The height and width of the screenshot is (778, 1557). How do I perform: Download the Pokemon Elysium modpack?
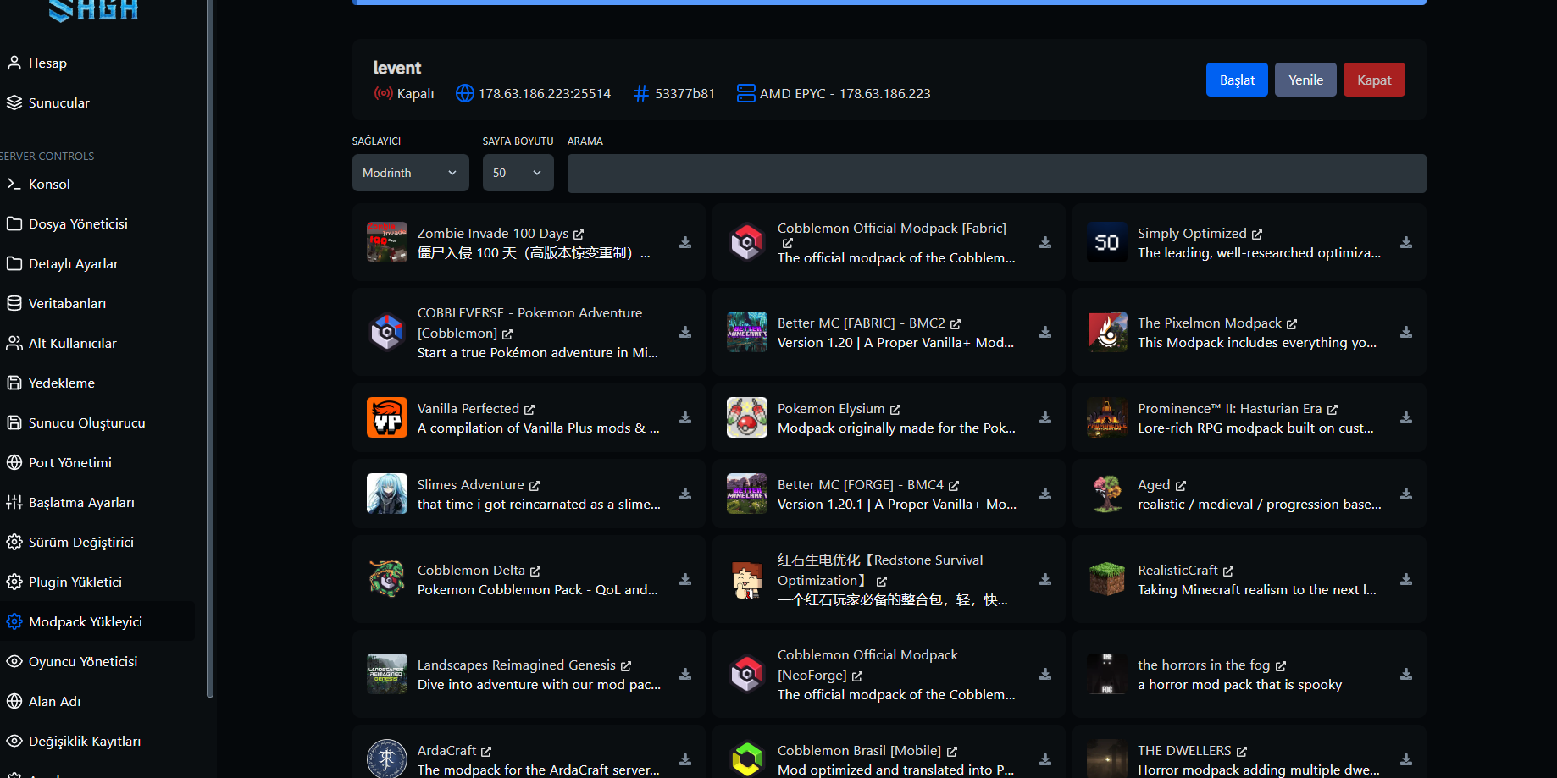tap(1045, 418)
